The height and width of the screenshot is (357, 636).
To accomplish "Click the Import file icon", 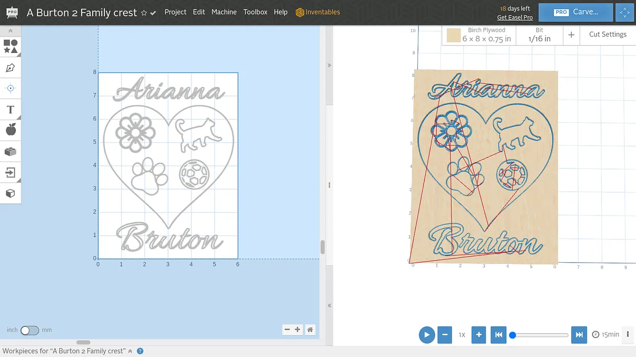I will [11, 172].
